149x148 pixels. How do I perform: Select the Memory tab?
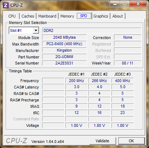pyautogui.click(x=67, y=16)
